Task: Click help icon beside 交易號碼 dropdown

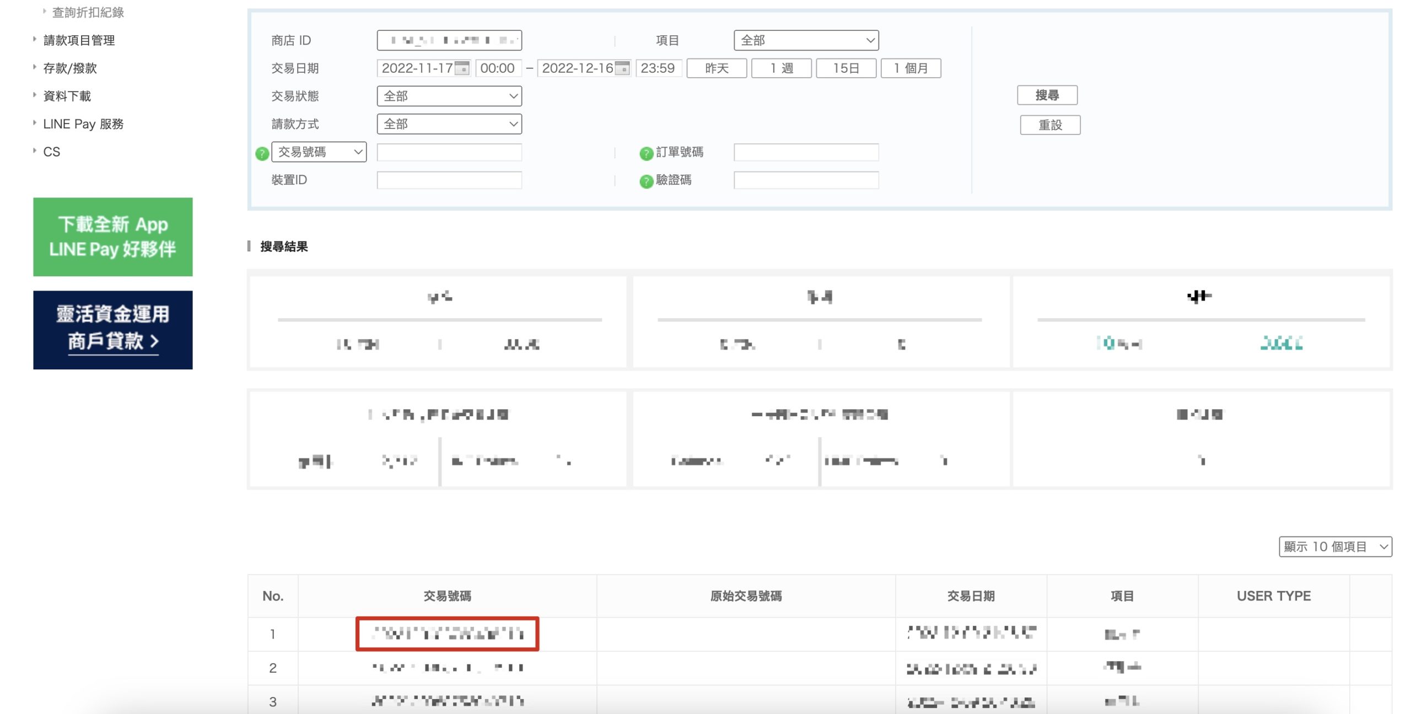Action: [x=262, y=153]
